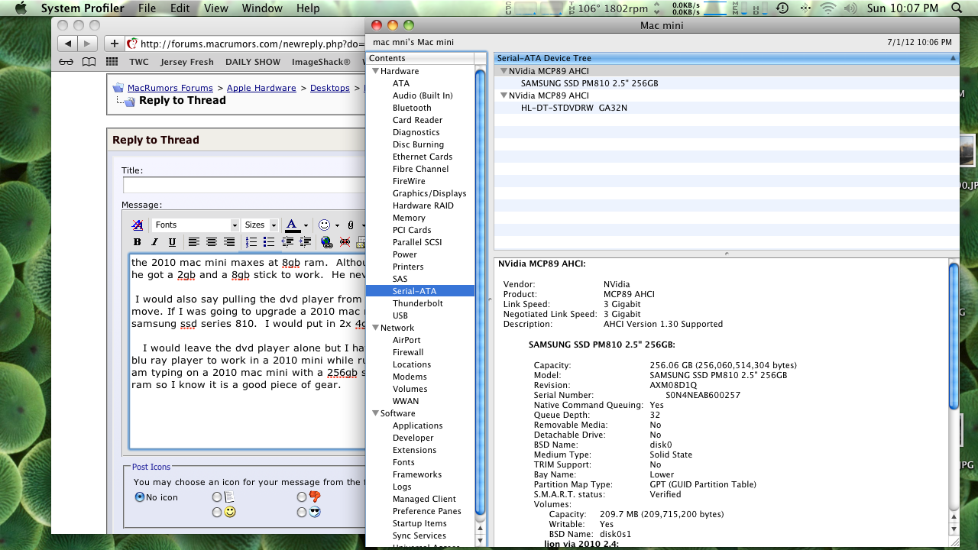Open the Help menu
Screen dimensions: 978x550
pos(308,8)
